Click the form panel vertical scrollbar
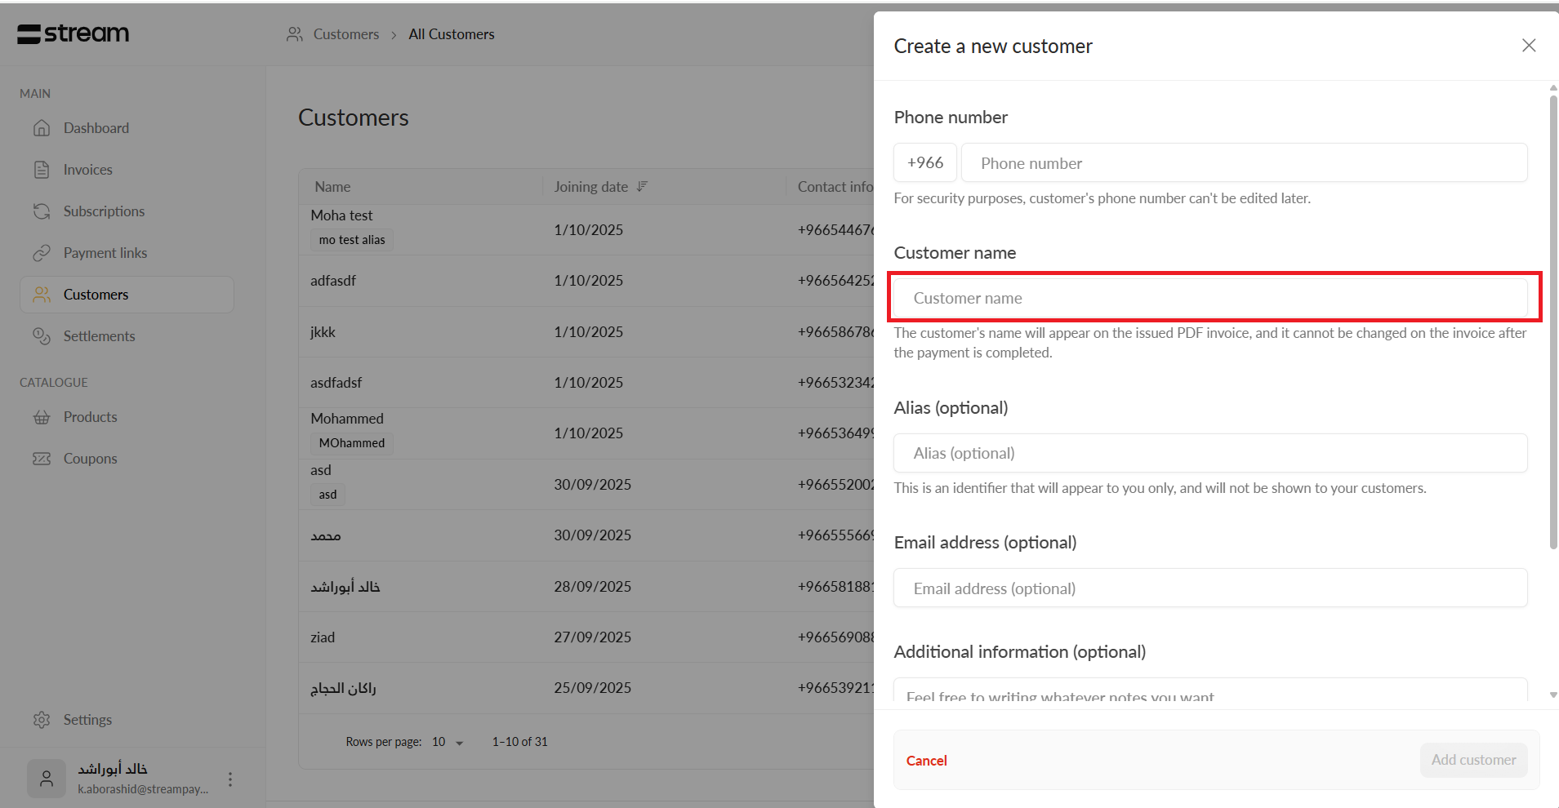This screenshot has width=1559, height=808. click(1553, 326)
